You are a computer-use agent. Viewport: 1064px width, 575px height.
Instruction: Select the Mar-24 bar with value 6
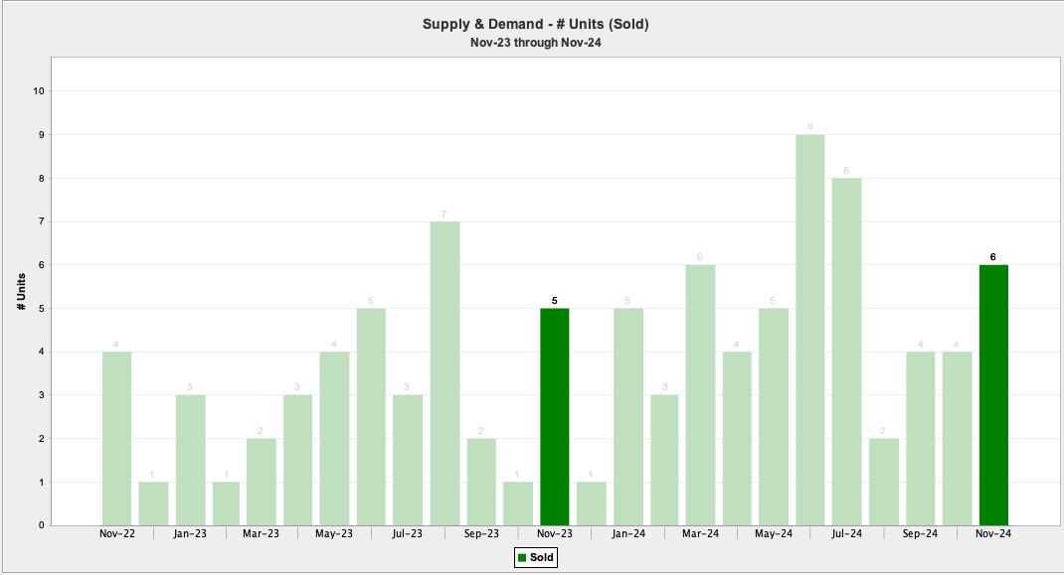pyautogui.click(x=700, y=395)
